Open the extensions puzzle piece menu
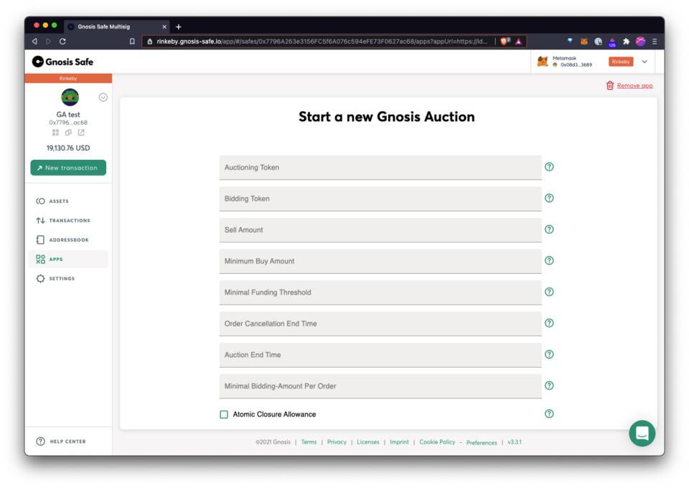The height and width of the screenshot is (488, 689). [x=626, y=42]
